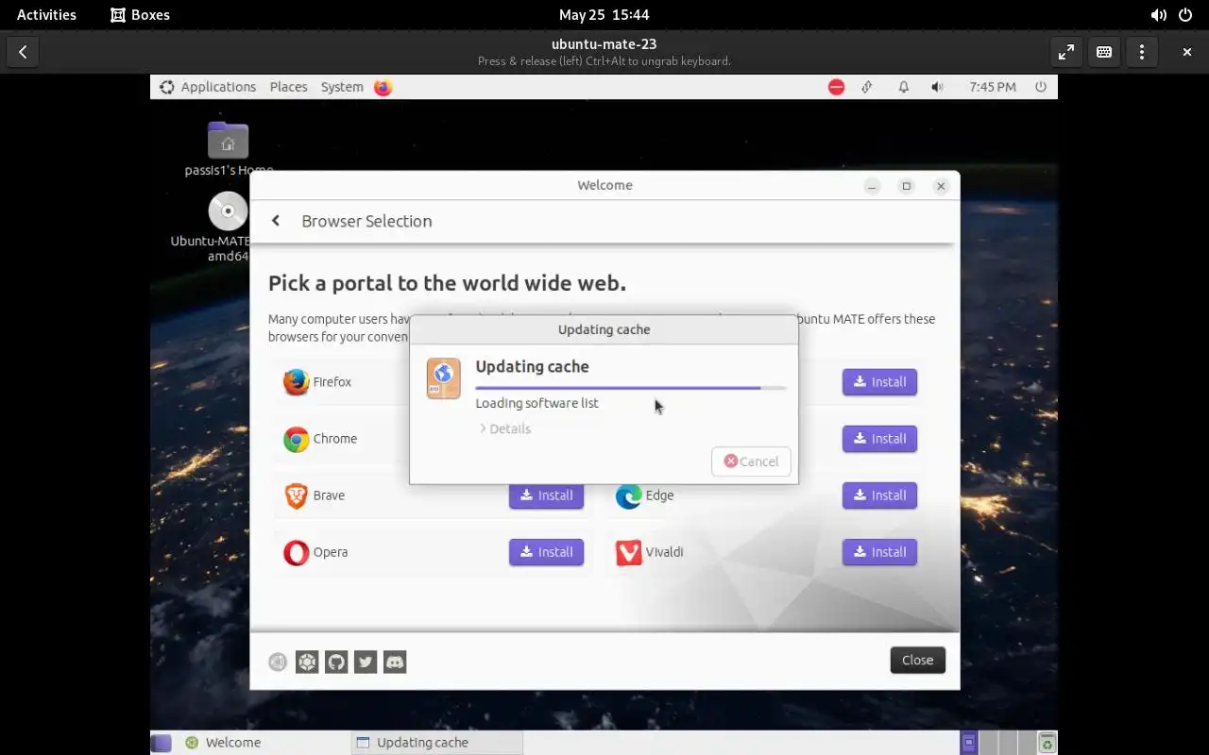Open the System menu

[342, 87]
